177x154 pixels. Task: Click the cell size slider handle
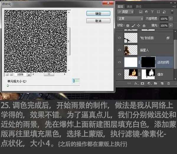pyautogui.click(x=8, y=86)
